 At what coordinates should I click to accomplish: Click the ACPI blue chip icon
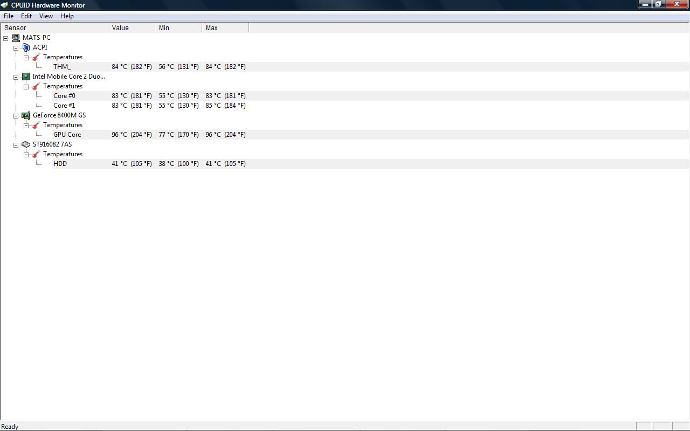coord(26,47)
